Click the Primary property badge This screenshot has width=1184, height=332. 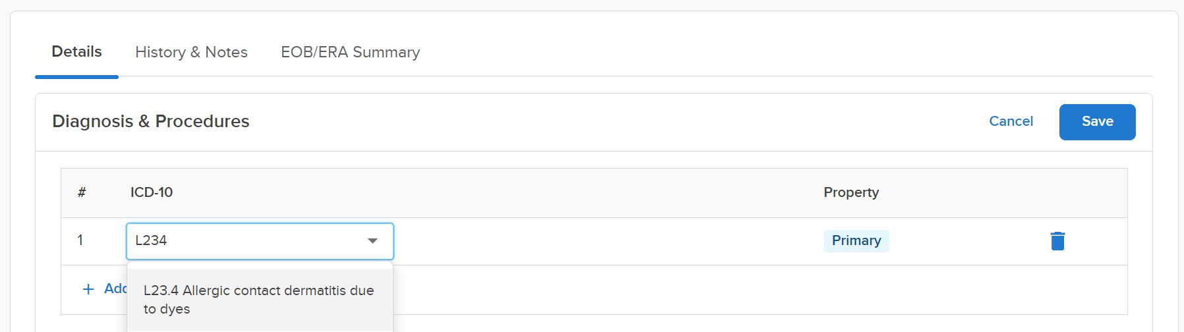856,240
